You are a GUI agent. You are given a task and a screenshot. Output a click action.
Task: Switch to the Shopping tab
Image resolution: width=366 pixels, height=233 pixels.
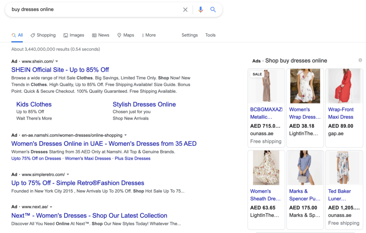pyautogui.click(x=43, y=35)
